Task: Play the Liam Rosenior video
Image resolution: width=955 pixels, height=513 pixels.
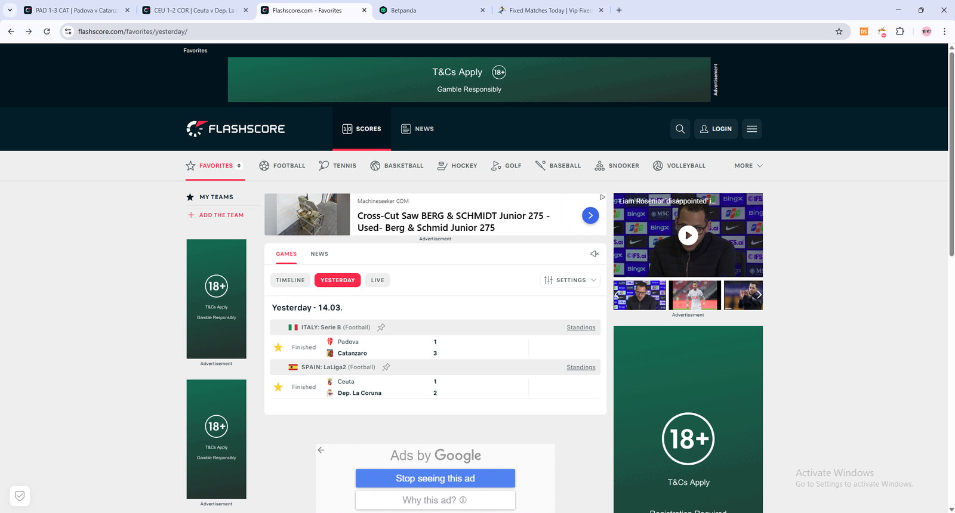Action: (x=688, y=236)
